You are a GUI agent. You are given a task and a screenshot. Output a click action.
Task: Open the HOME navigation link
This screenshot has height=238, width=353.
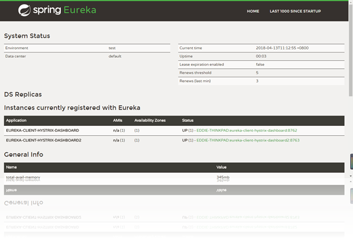tap(253, 11)
